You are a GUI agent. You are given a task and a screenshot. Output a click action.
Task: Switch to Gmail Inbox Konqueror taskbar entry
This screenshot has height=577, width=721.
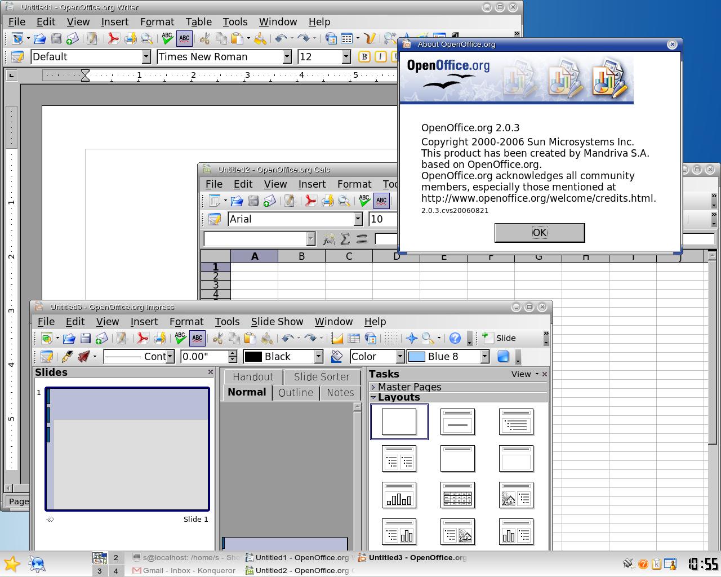184,570
